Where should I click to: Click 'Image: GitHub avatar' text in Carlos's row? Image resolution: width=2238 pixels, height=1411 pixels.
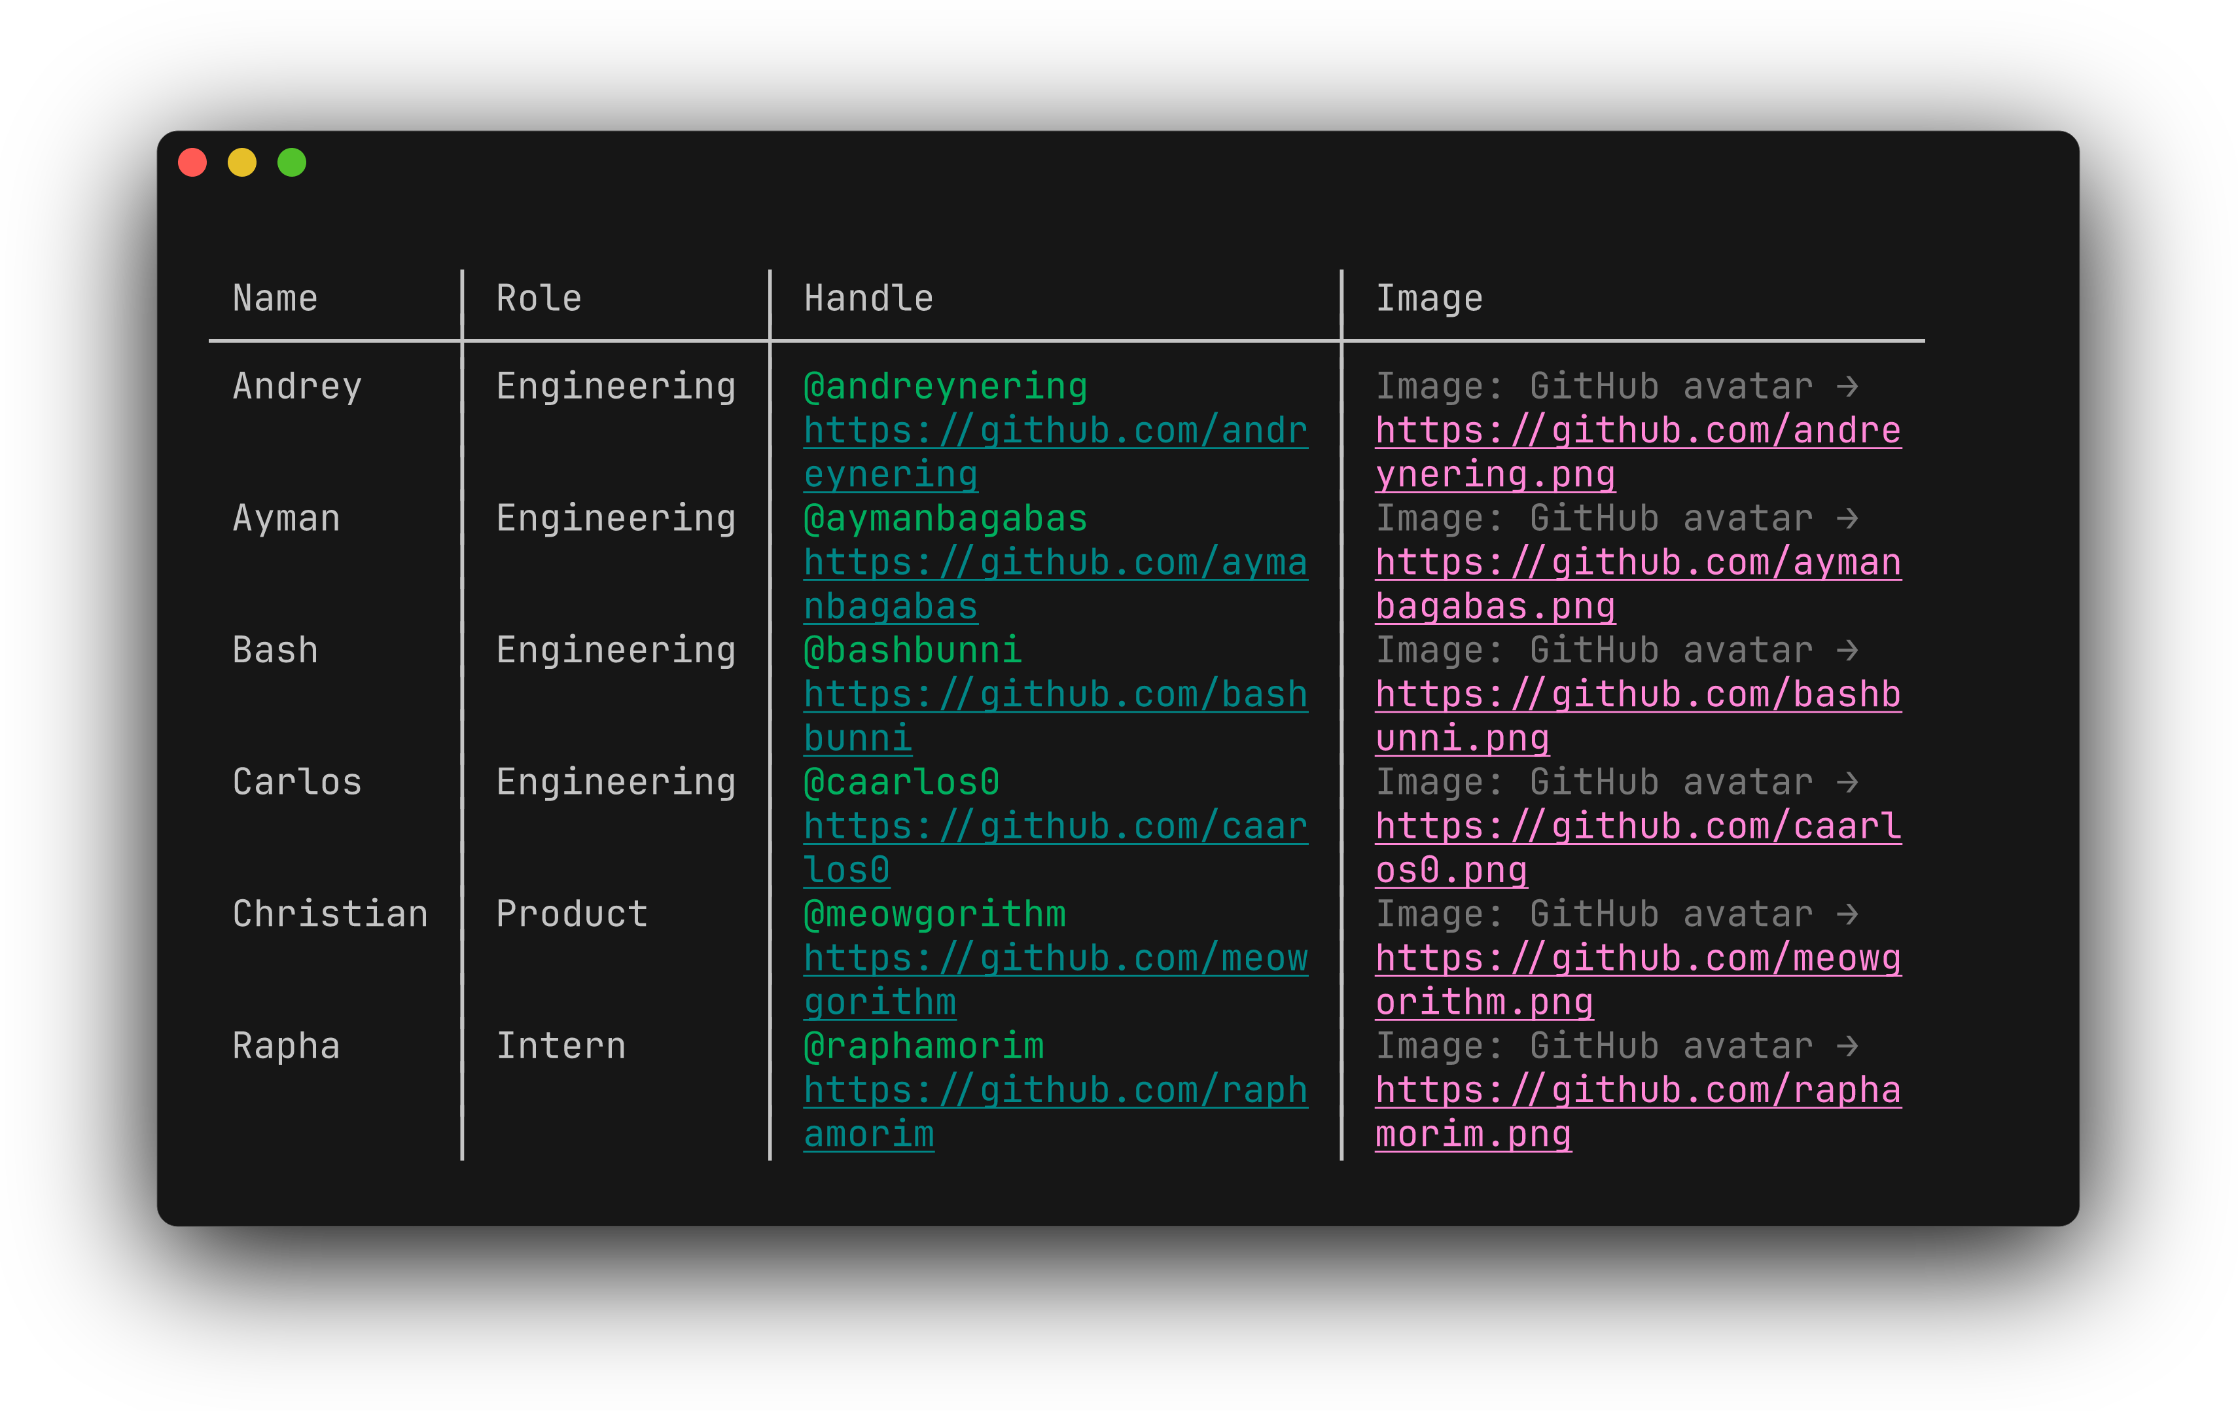[1594, 783]
